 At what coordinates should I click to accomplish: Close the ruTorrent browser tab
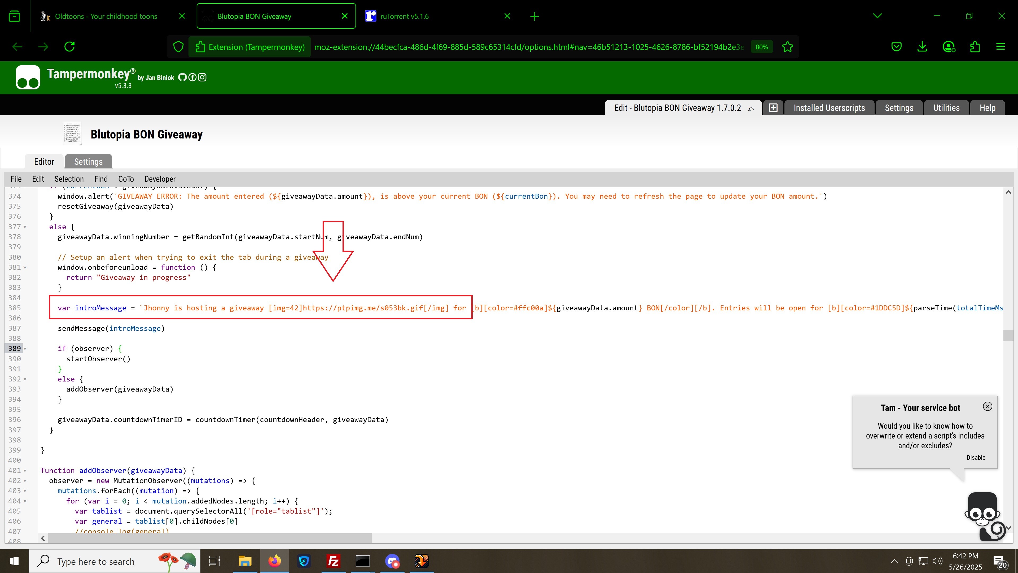point(507,16)
